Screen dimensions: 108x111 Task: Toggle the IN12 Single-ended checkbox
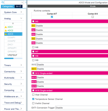pyautogui.click(x=33, y=73)
